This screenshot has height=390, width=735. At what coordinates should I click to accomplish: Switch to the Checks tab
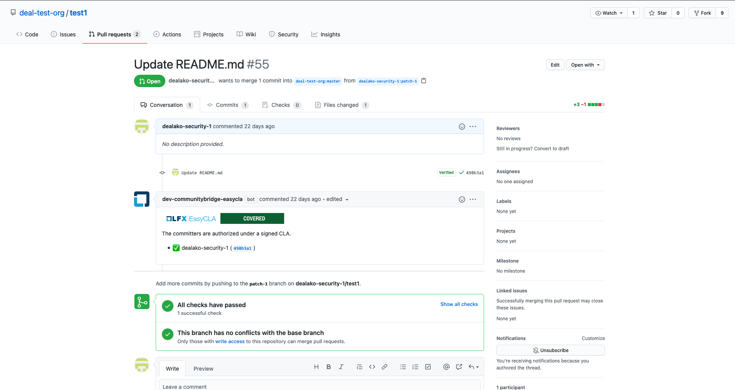[x=282, y=105]
